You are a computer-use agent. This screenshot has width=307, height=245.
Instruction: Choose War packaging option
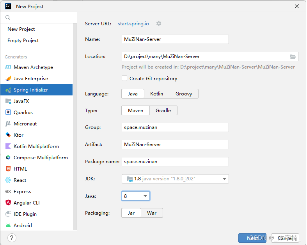pyautogui.click(x=152, y=213)
